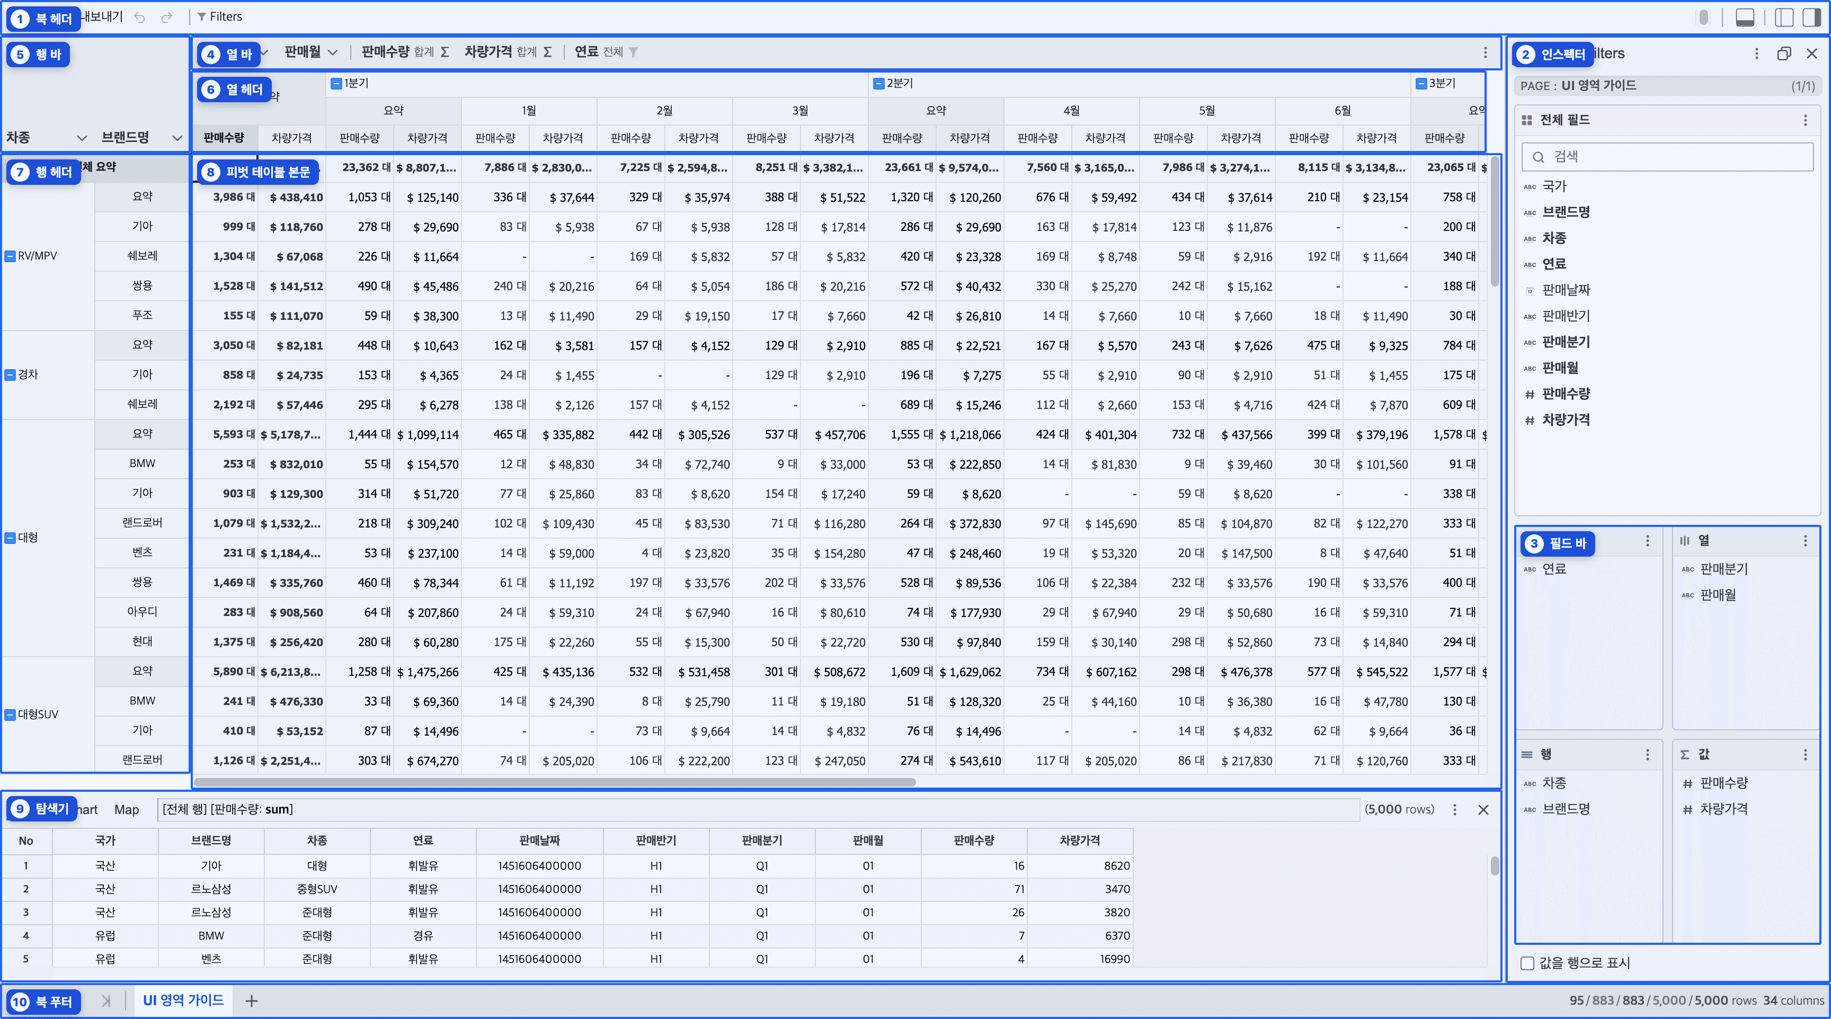Click the 판매날짜 column header in explorer table
The width and height of the screenshot is (1831, 1019).
(x=539, y=842)
